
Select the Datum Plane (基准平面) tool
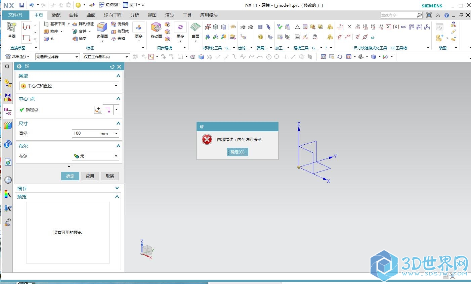pos(54,24)
